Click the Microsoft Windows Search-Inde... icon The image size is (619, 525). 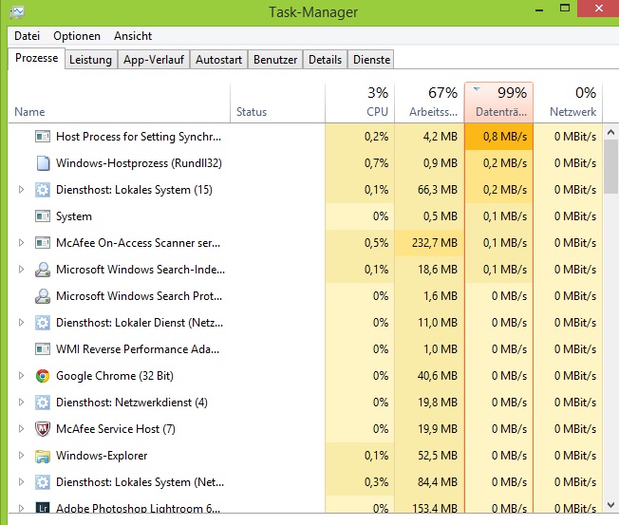(x=43, y=270)
